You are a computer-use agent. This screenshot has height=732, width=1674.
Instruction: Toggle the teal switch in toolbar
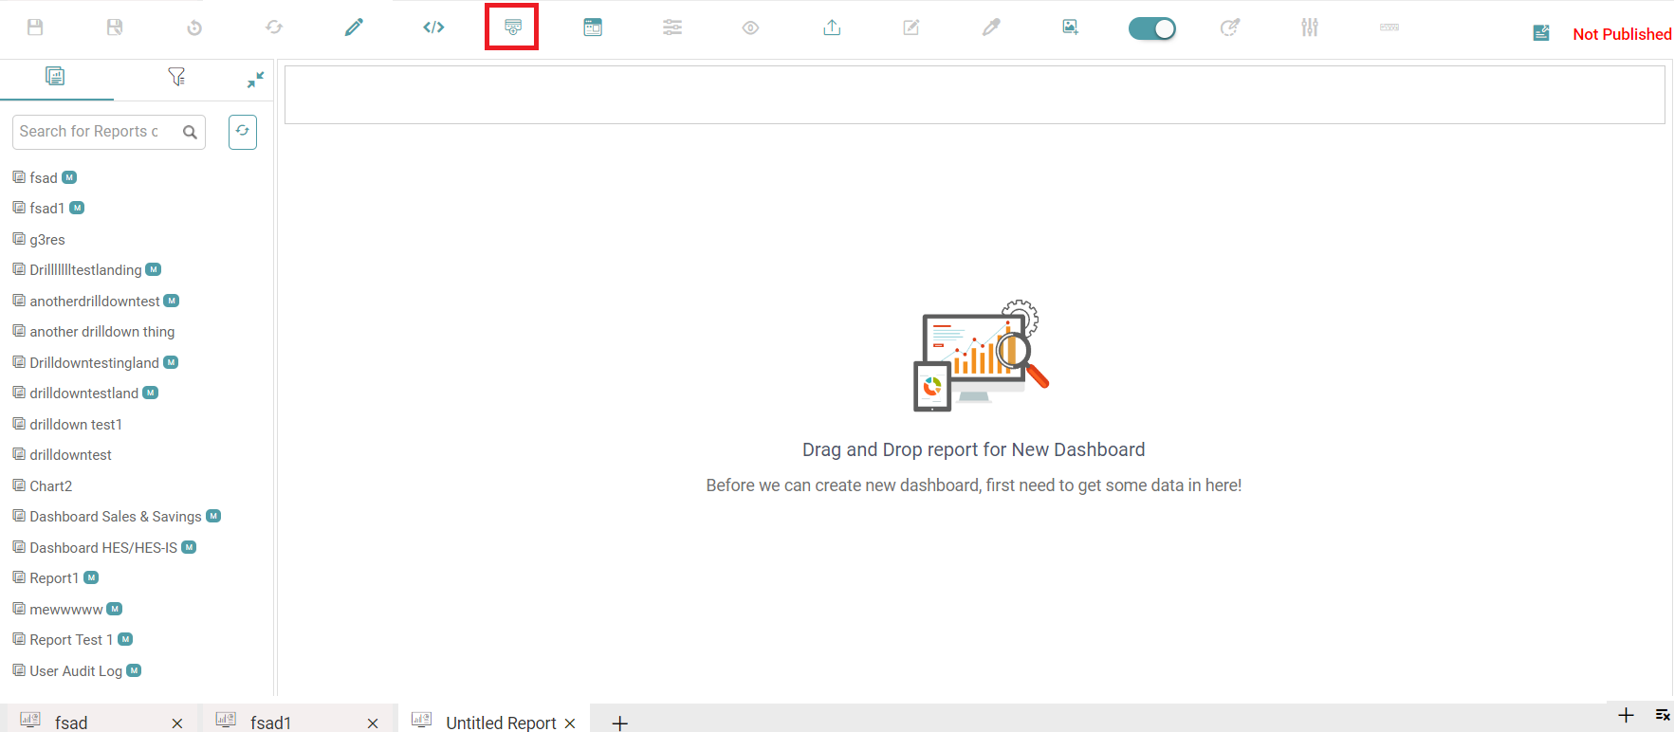pyautogui.click(x=1151, y=28)
